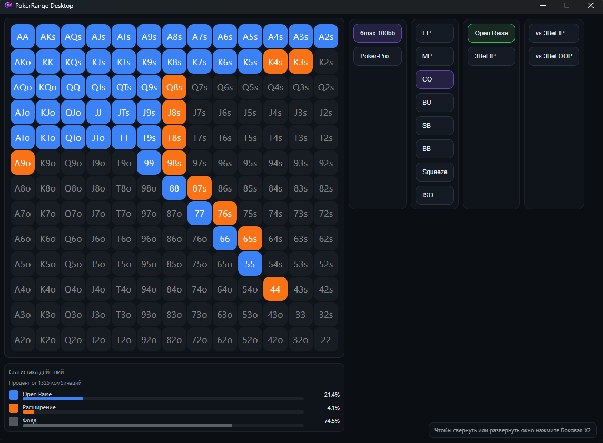Screen dimensions: 603x443
Task: Open the ISO scenario
Action: pyautogui.click(x=434, y=195)
